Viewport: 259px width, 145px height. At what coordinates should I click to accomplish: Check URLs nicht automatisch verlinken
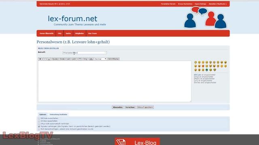(x=39, y=124)
